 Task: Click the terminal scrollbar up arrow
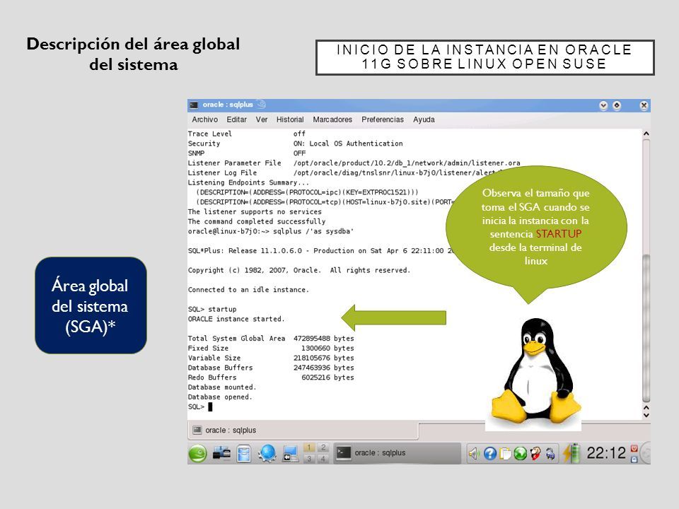(646, 134)
